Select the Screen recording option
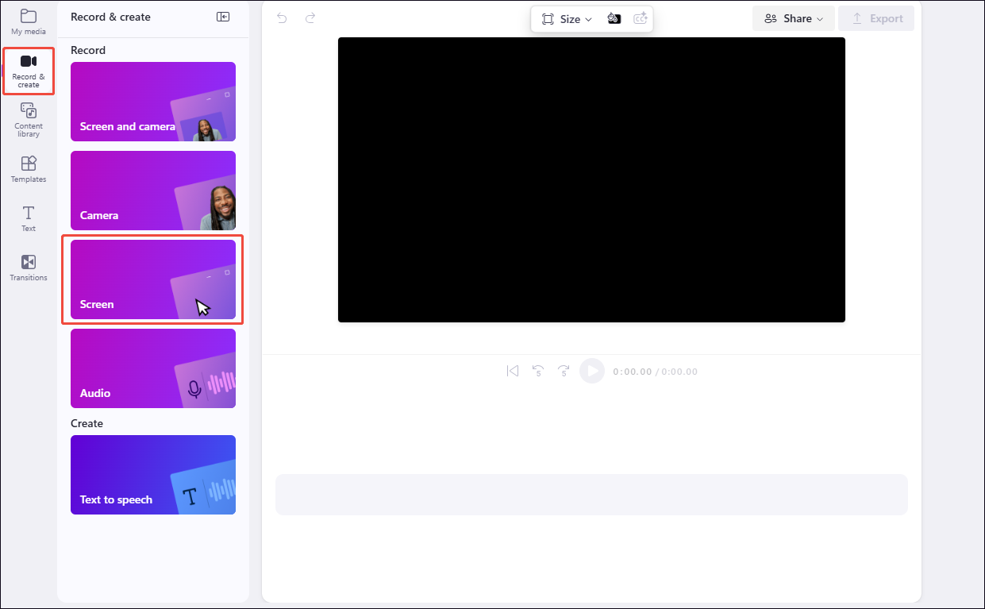985x609 pixels. (152, 279)
